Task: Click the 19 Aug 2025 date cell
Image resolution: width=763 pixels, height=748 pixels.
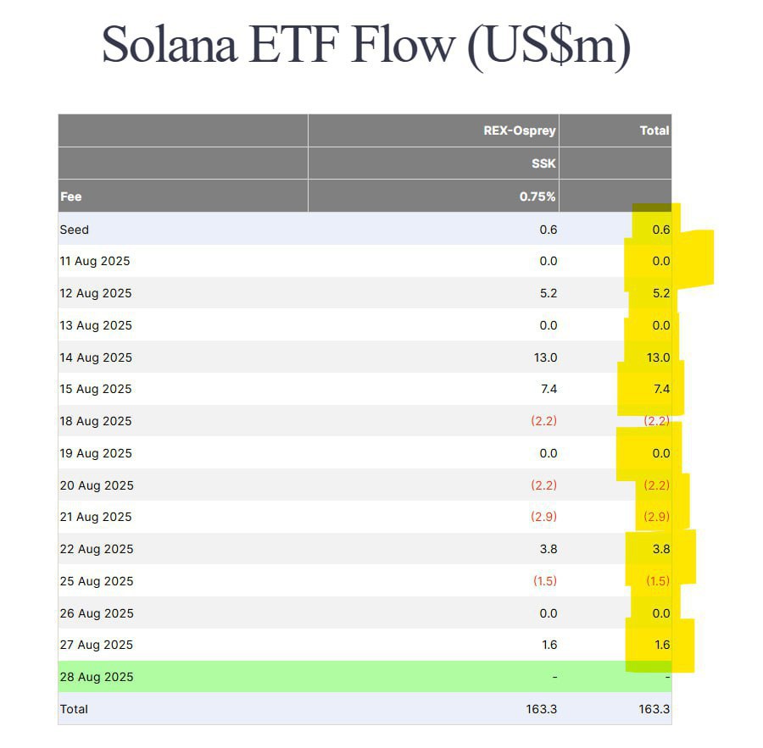Action: [x=96, y=453]
